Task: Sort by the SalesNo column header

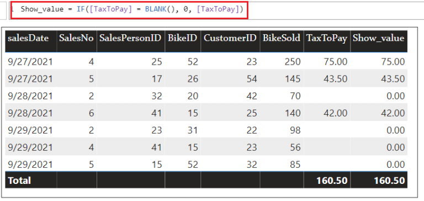Action: pos(76,38)
